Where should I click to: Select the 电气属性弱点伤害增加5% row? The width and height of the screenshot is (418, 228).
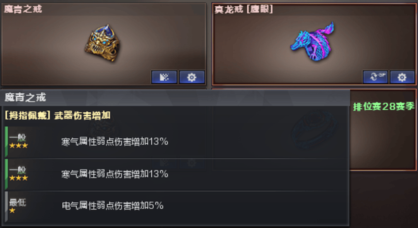[177, 206]
